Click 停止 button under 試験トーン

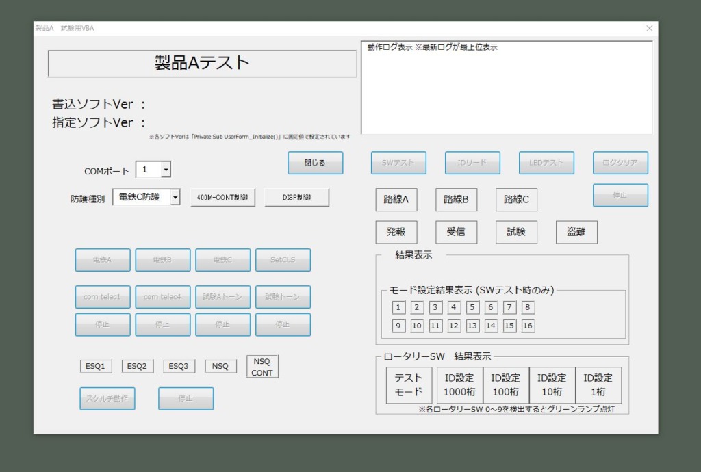pyautogui.click(x=283, y=325)
